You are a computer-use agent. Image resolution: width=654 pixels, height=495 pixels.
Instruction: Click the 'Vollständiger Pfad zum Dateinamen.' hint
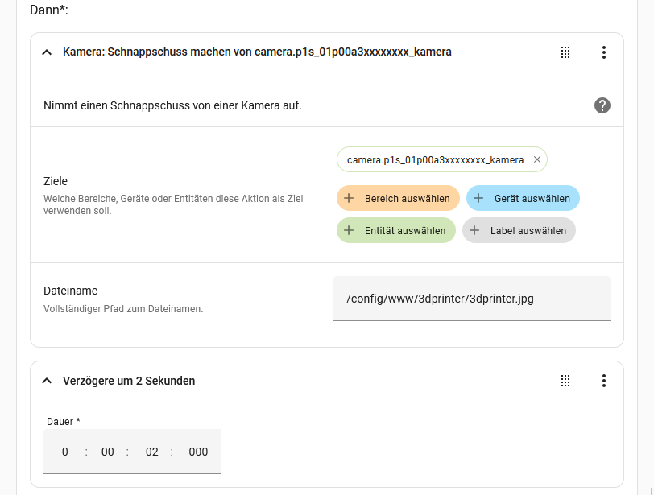(123, 309)
